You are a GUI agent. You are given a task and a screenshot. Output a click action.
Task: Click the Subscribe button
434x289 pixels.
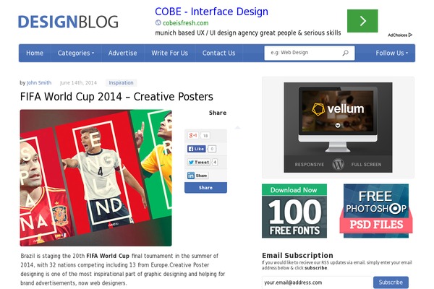pos(391,282)
